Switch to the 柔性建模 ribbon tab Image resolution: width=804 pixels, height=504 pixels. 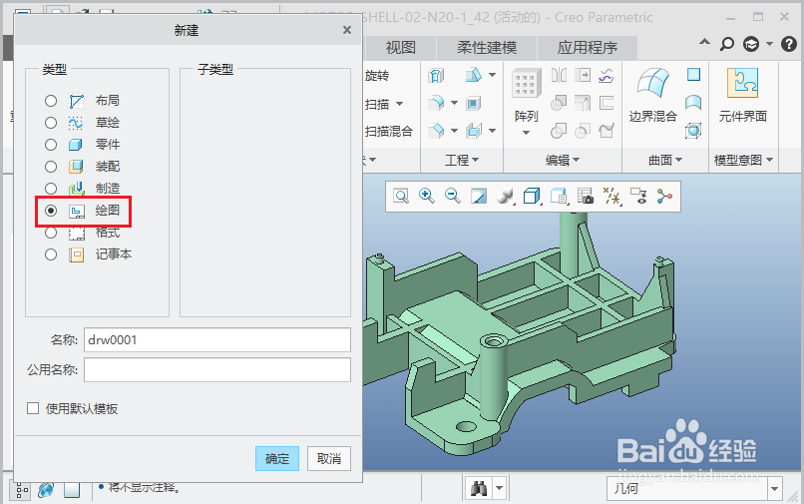[x=487, y=48]
